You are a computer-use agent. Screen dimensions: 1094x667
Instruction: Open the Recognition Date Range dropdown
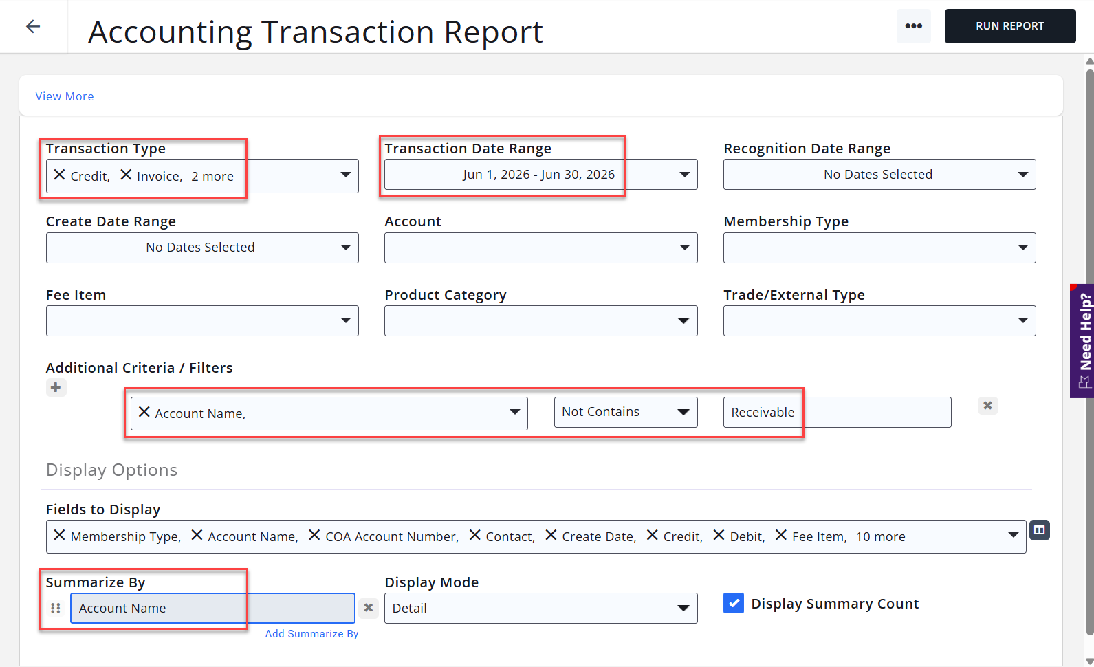[879, 175]
